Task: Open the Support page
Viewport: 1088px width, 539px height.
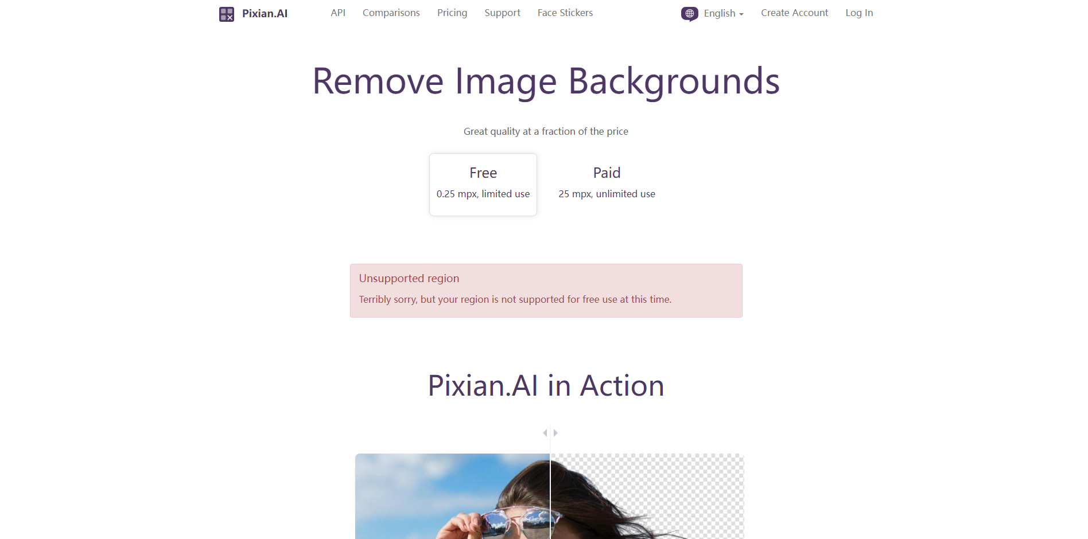Action: [x=502, y=13]
